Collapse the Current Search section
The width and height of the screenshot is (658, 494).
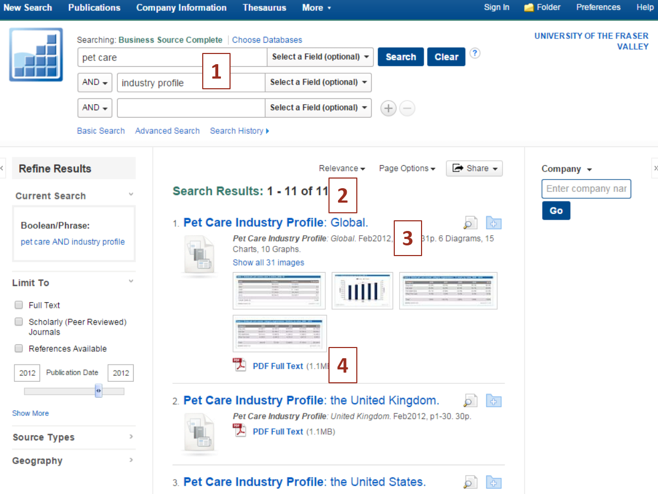click(x=131, y=195)
